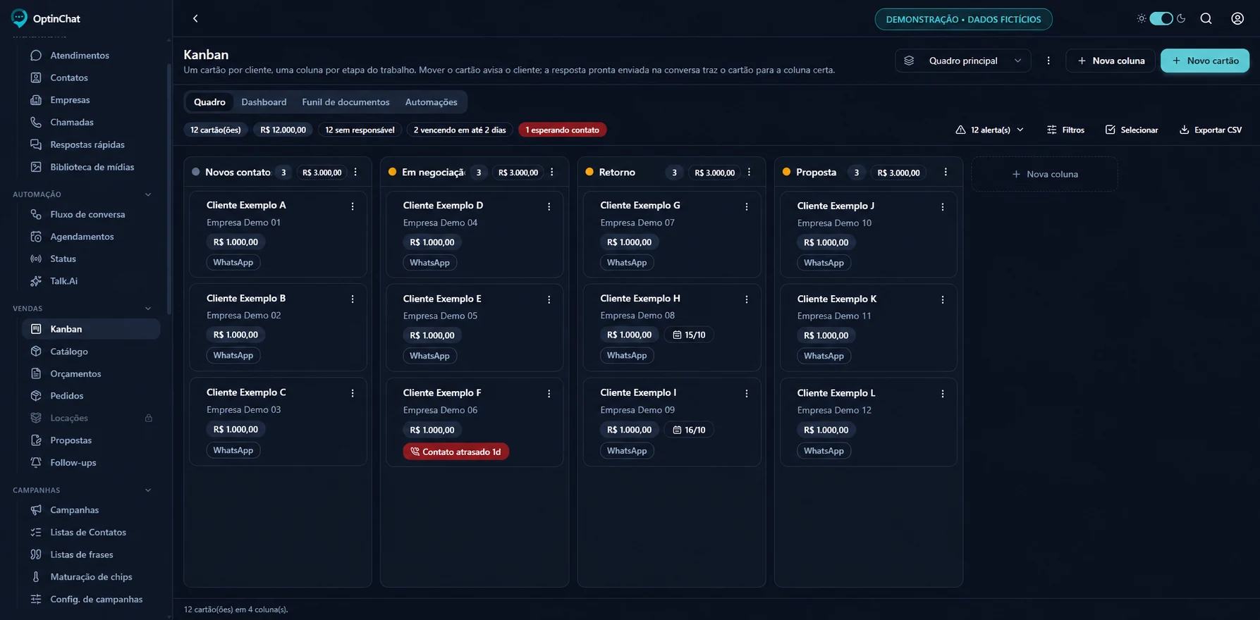Screen dimensions: 1260x620
Task: Switch to the Funil de documentos tab
Action: [x=345, y=102]
